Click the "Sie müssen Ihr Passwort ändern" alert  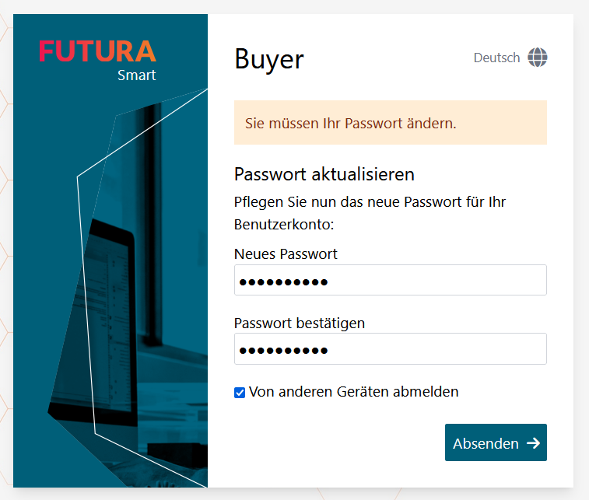(x=390, y=123)
